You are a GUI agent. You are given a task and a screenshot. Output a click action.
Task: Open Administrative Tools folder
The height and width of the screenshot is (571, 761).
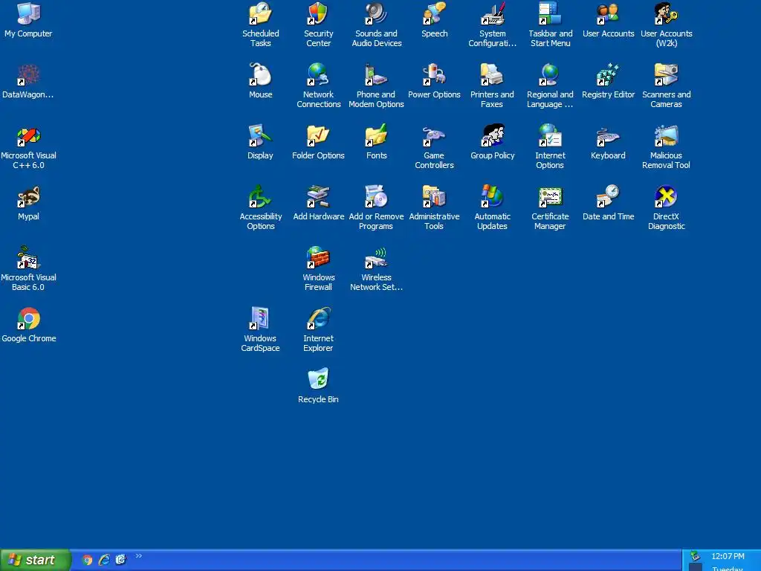434,208
